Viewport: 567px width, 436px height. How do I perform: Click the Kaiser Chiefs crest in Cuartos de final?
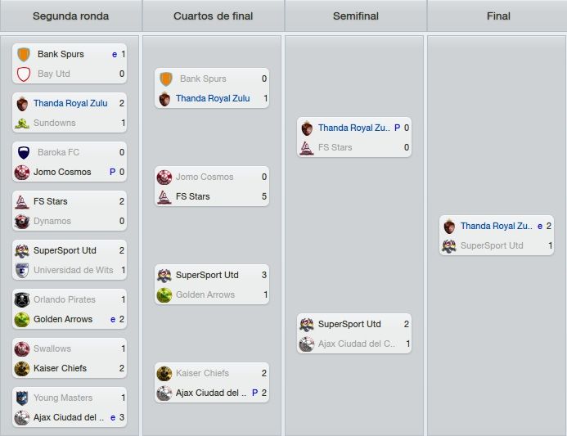[164, 374]
